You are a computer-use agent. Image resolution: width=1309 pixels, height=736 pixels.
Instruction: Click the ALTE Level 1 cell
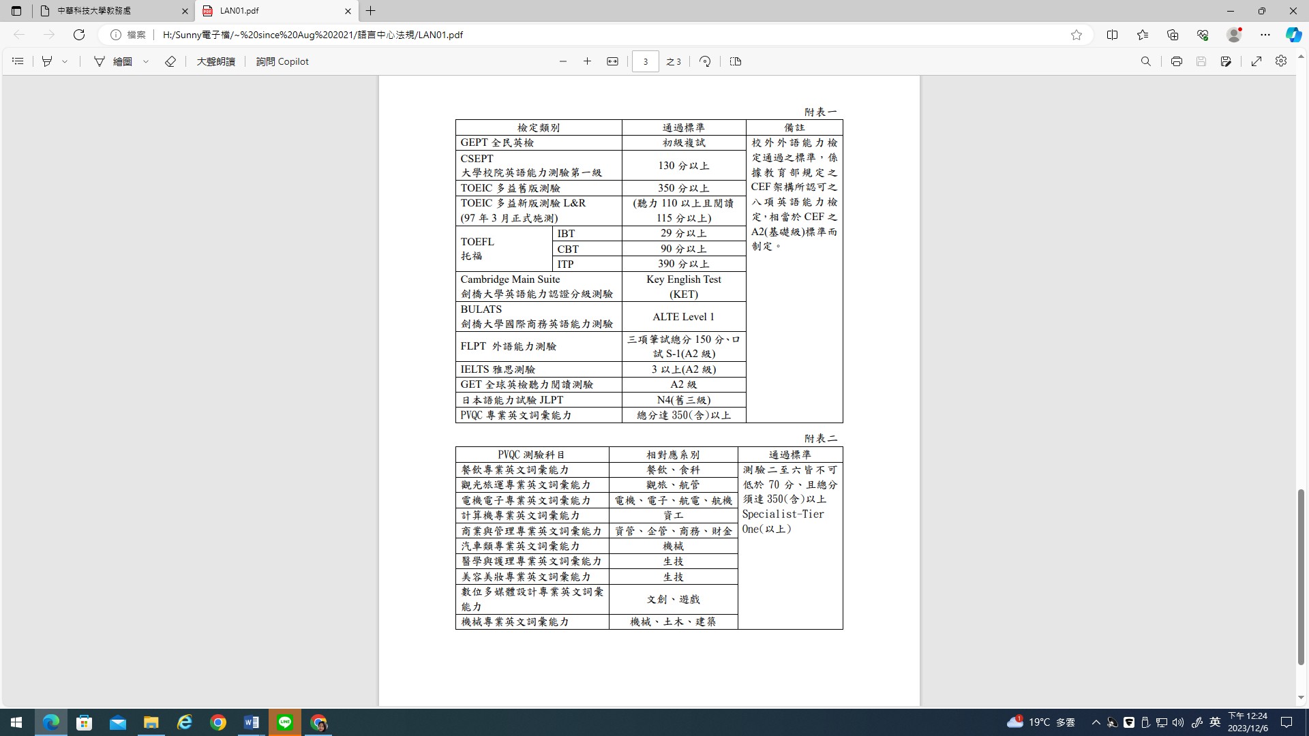[x=684, y=317]
